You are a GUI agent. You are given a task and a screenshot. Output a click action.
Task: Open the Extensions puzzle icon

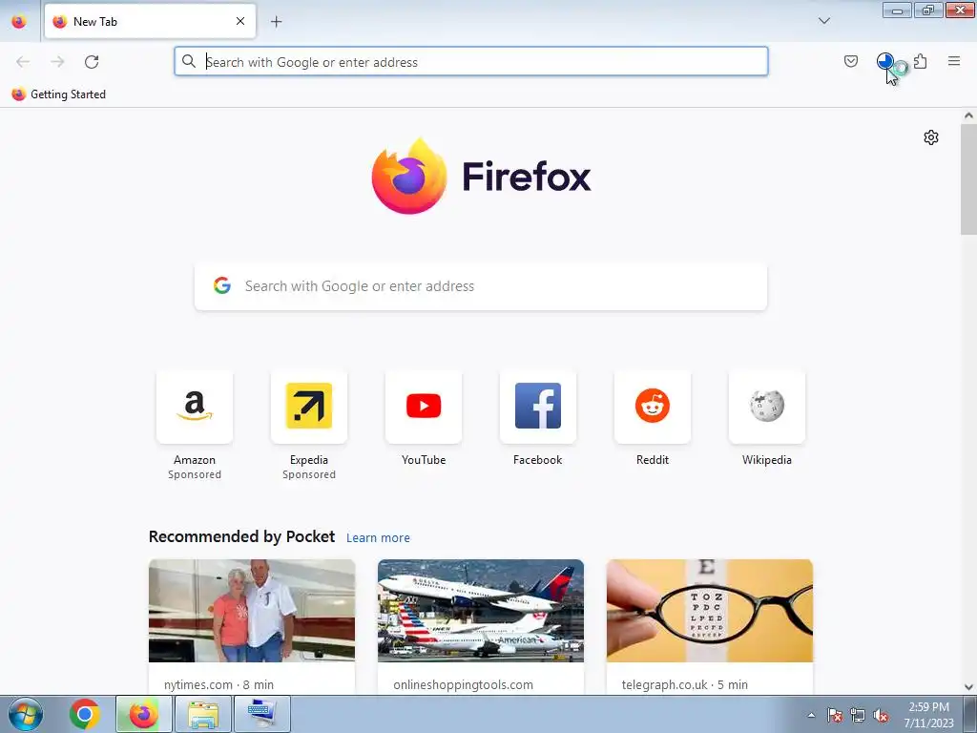click(x=921, y=61)
